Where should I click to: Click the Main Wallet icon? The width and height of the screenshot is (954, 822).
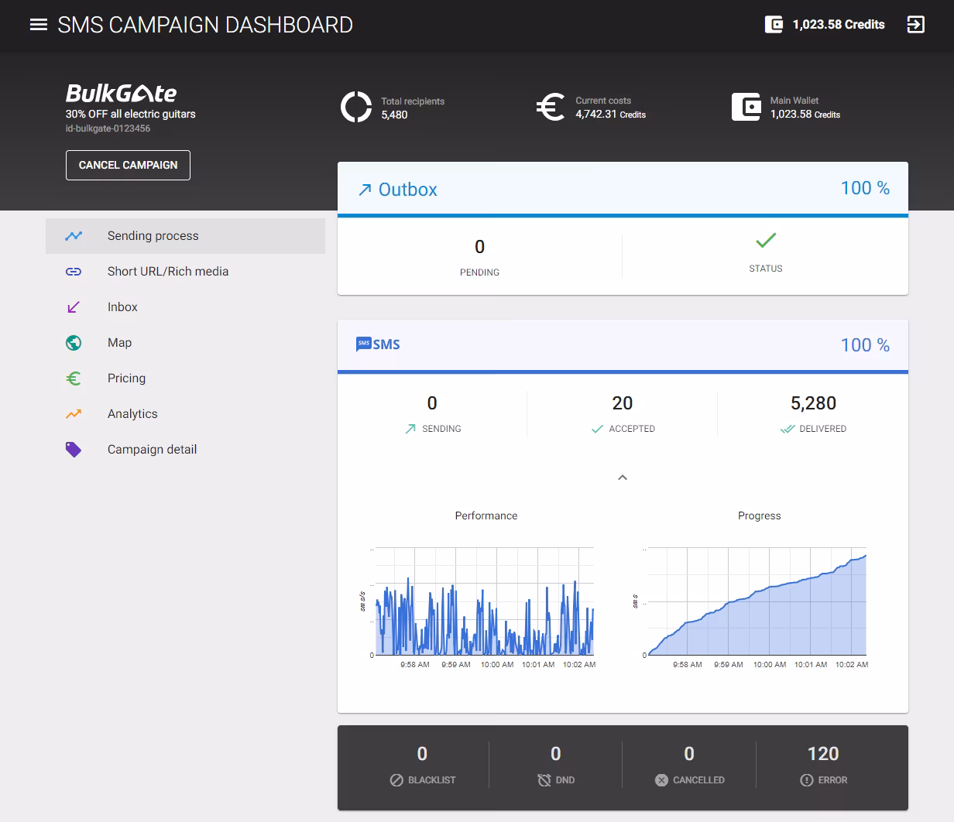click(x=746, y=107)
